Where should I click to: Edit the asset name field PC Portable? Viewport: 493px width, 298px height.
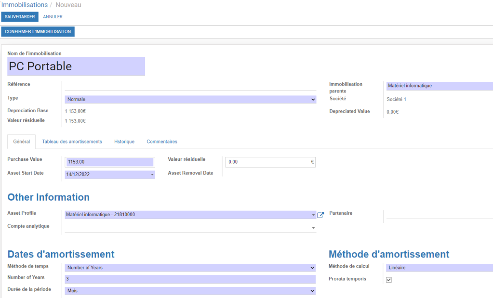point(76,66)
